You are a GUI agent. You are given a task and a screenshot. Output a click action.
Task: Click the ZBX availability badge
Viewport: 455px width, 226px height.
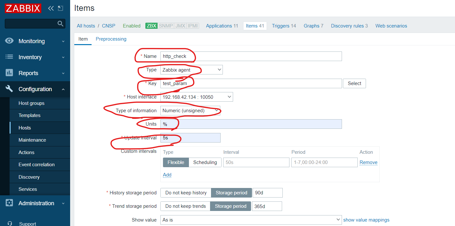151,26
